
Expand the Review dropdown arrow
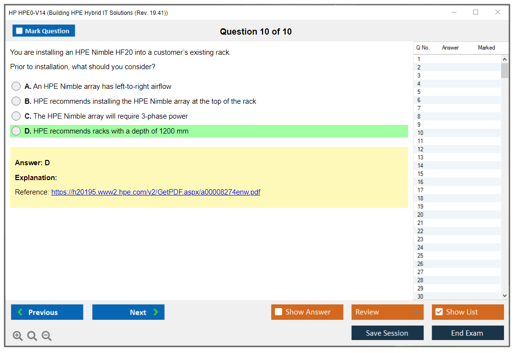click(416, 312)
